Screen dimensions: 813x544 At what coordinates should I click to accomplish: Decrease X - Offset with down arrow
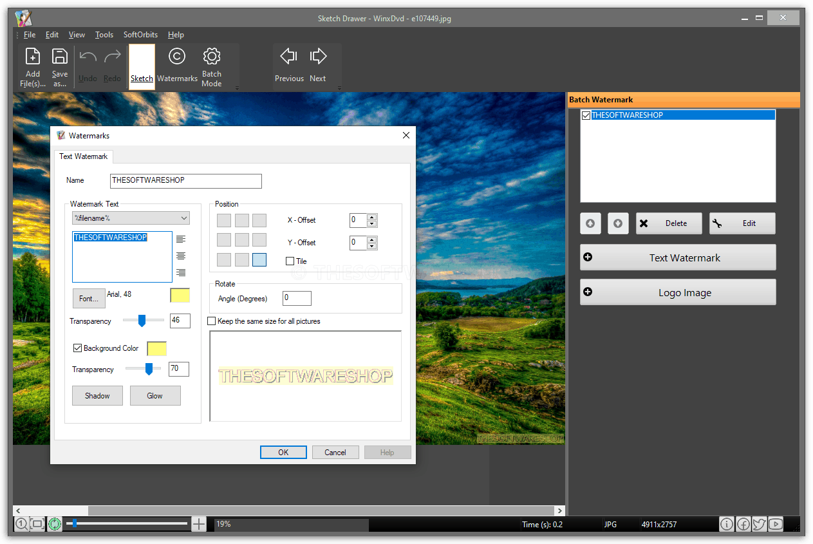pos(372,224)
